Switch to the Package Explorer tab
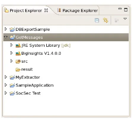 click(78, 10)
